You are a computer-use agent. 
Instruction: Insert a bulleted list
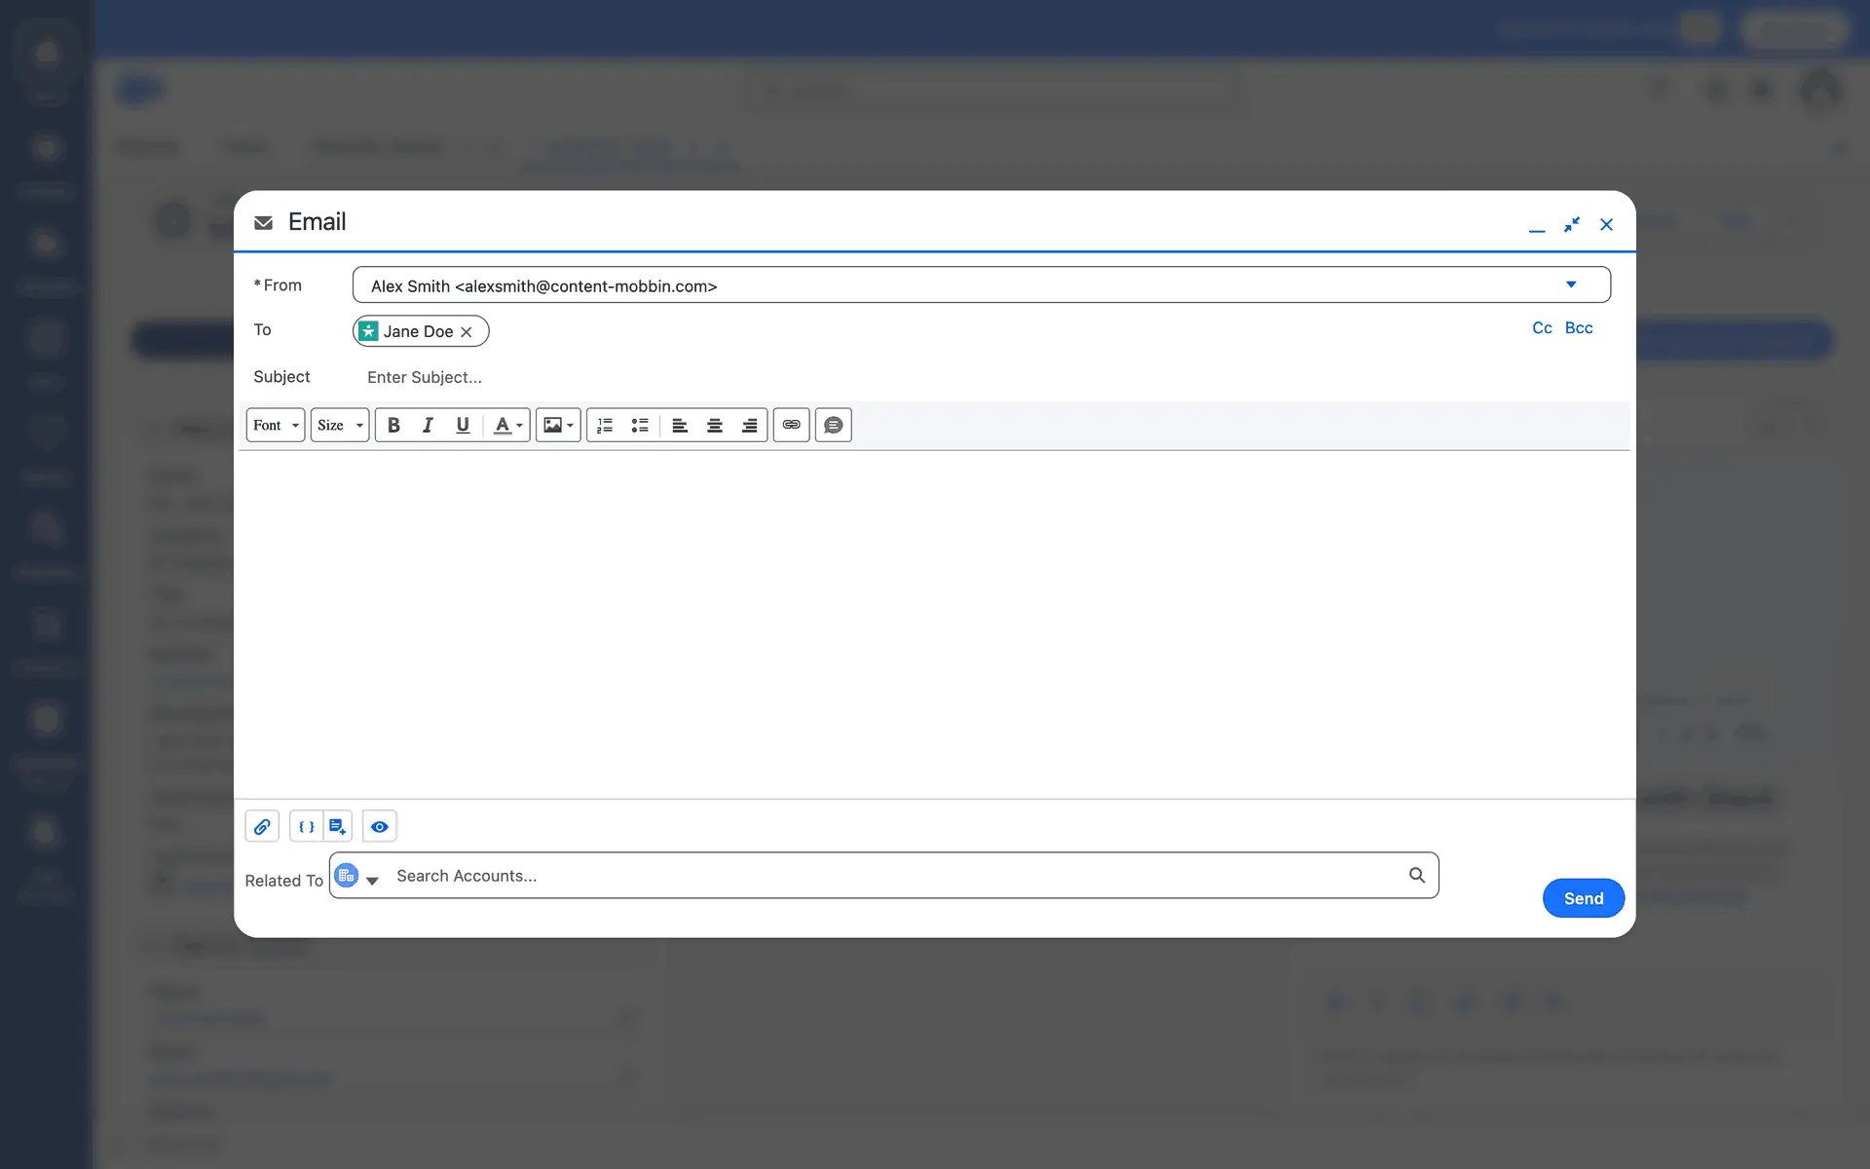640,425
